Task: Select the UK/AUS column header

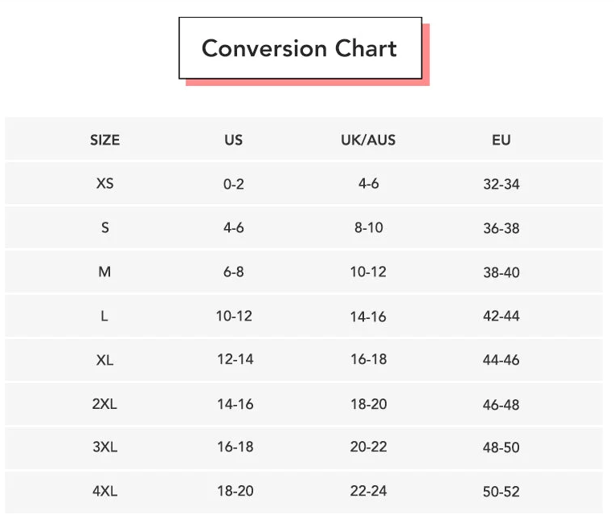Action: 368,140
